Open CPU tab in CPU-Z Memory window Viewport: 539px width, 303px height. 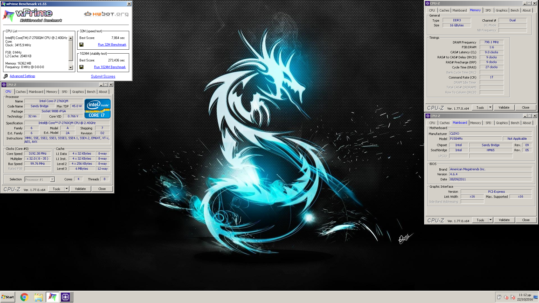(x=432, y=10)
